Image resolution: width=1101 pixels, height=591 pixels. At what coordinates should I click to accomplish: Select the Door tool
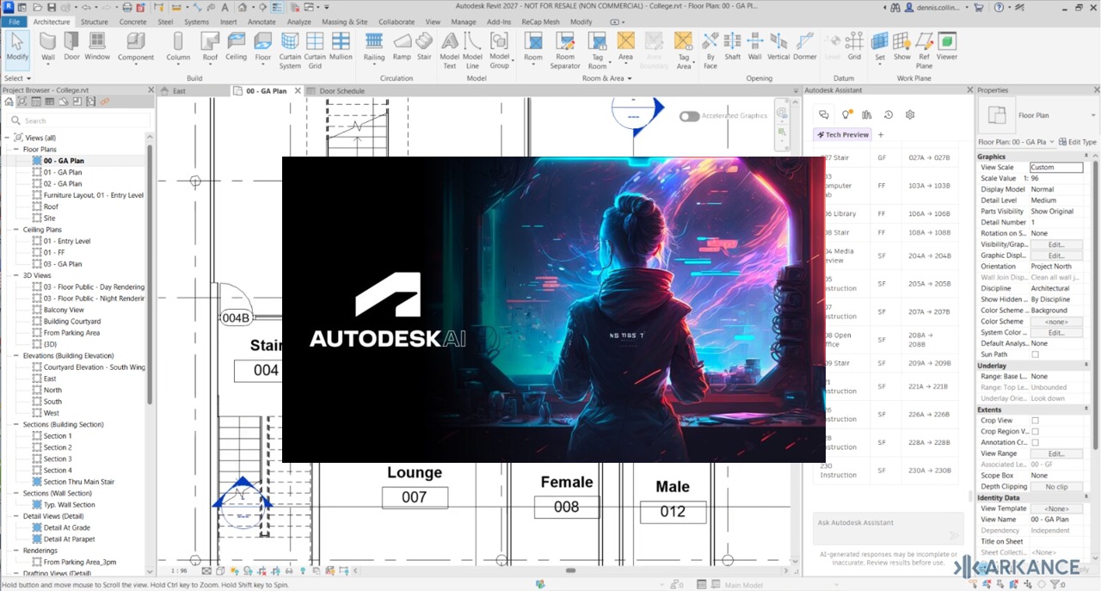pos(71,46)
